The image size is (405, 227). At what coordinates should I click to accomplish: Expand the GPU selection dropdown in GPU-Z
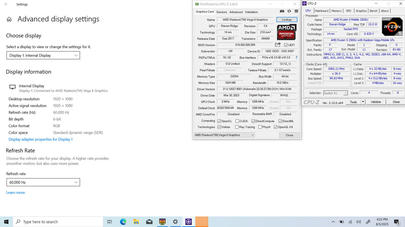(224, 135)
